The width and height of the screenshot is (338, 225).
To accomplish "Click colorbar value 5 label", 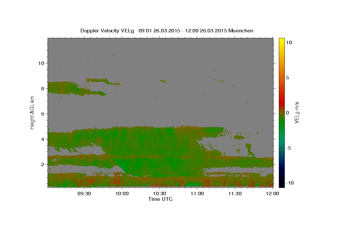I will 287,78.
